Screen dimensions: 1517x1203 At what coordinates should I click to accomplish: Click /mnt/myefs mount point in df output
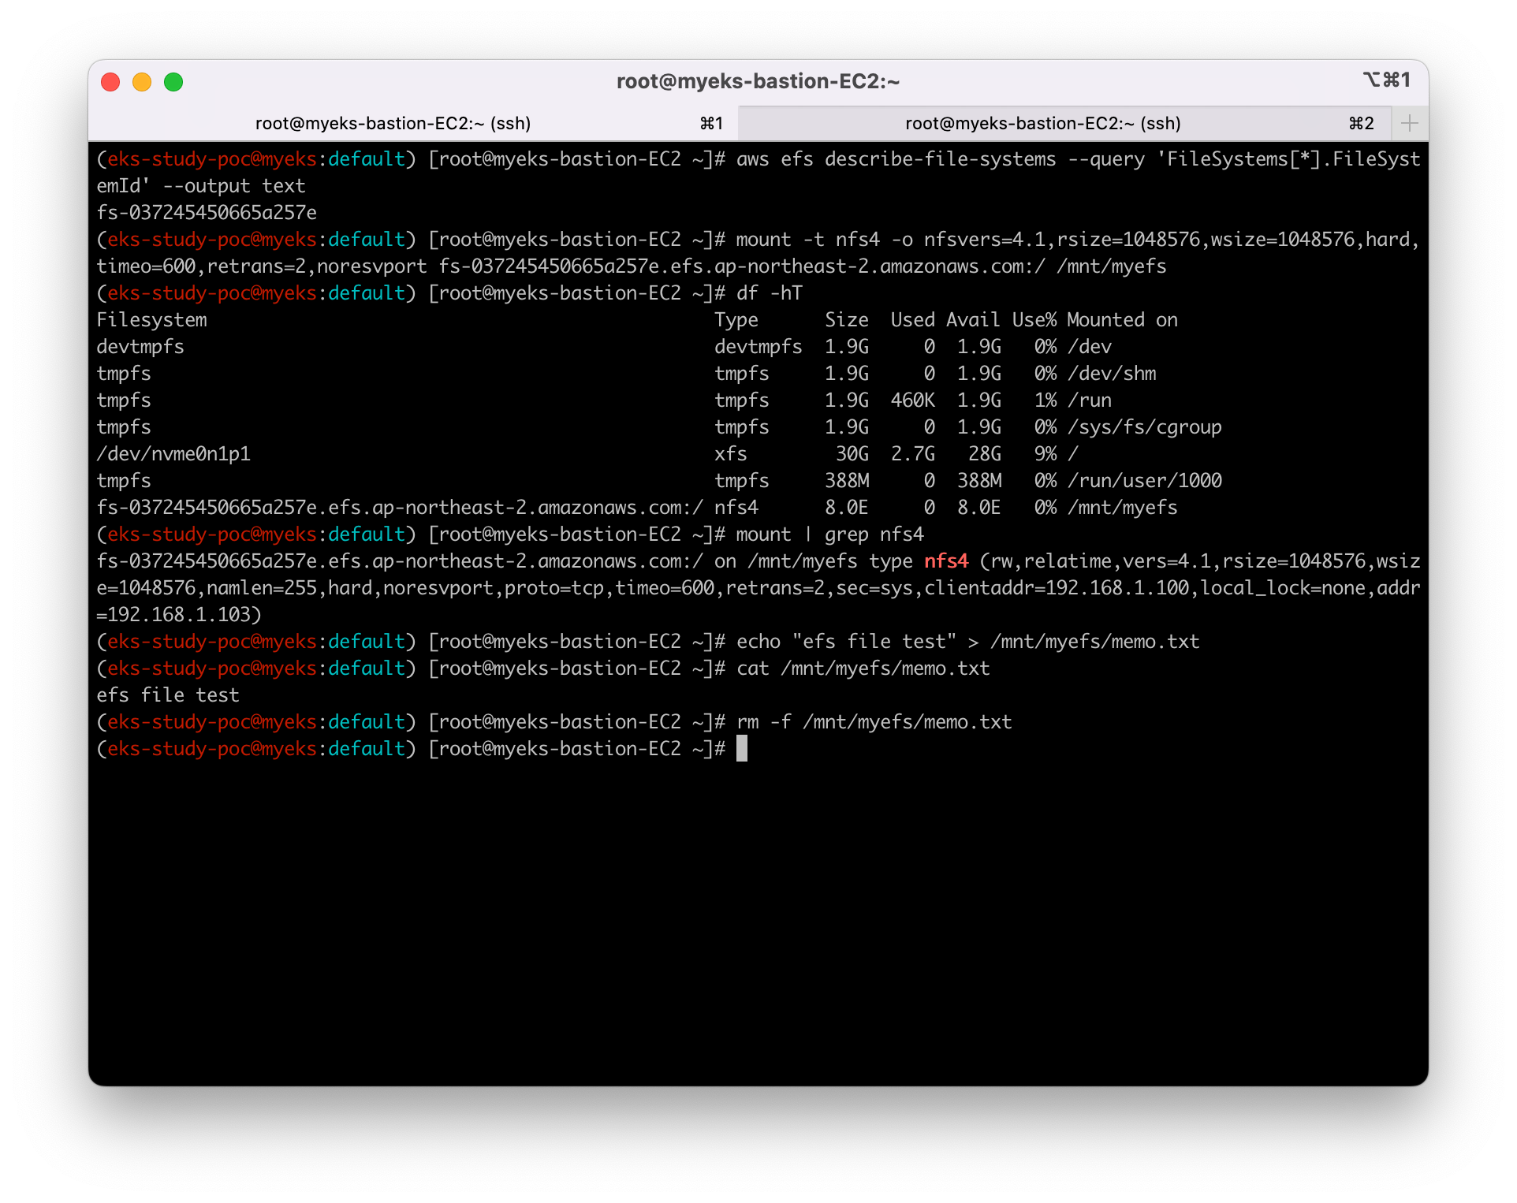[x=1121, y=508]
